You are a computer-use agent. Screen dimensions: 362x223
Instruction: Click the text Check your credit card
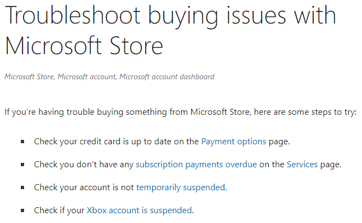pyautogui.click(x=77, y=142)
